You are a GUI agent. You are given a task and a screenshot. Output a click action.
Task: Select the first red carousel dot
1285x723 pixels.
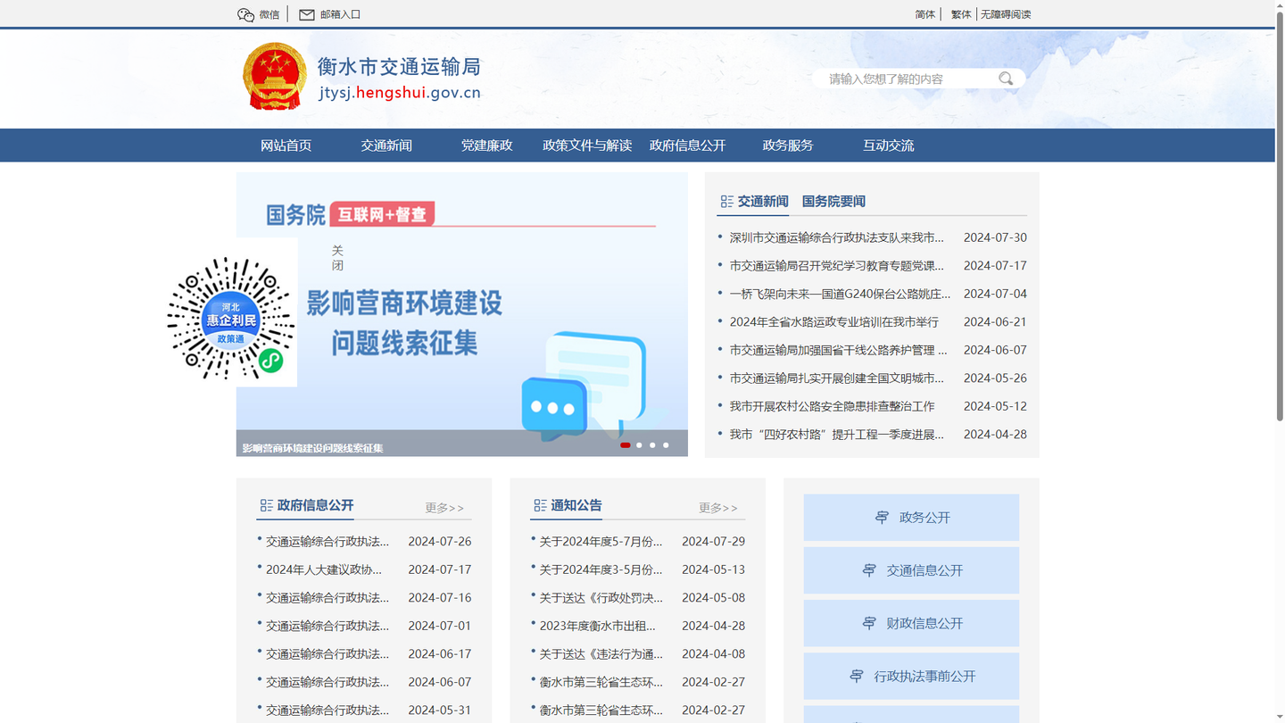(626, 445)
